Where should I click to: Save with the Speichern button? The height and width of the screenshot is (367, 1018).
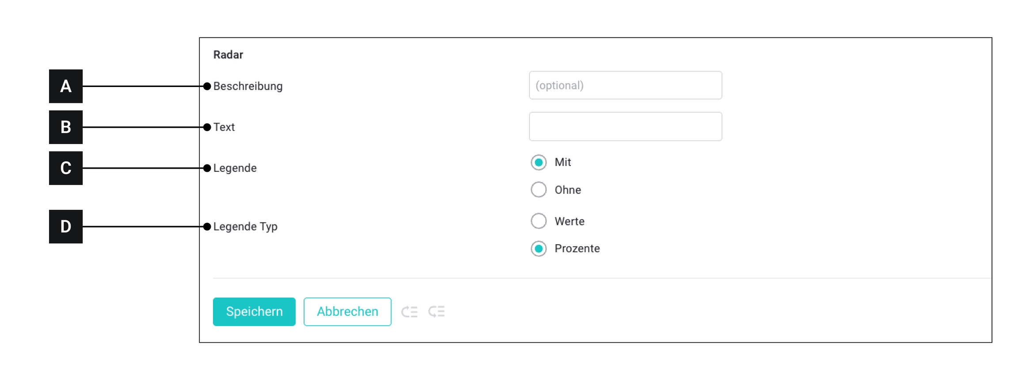(x=254, y=312)
